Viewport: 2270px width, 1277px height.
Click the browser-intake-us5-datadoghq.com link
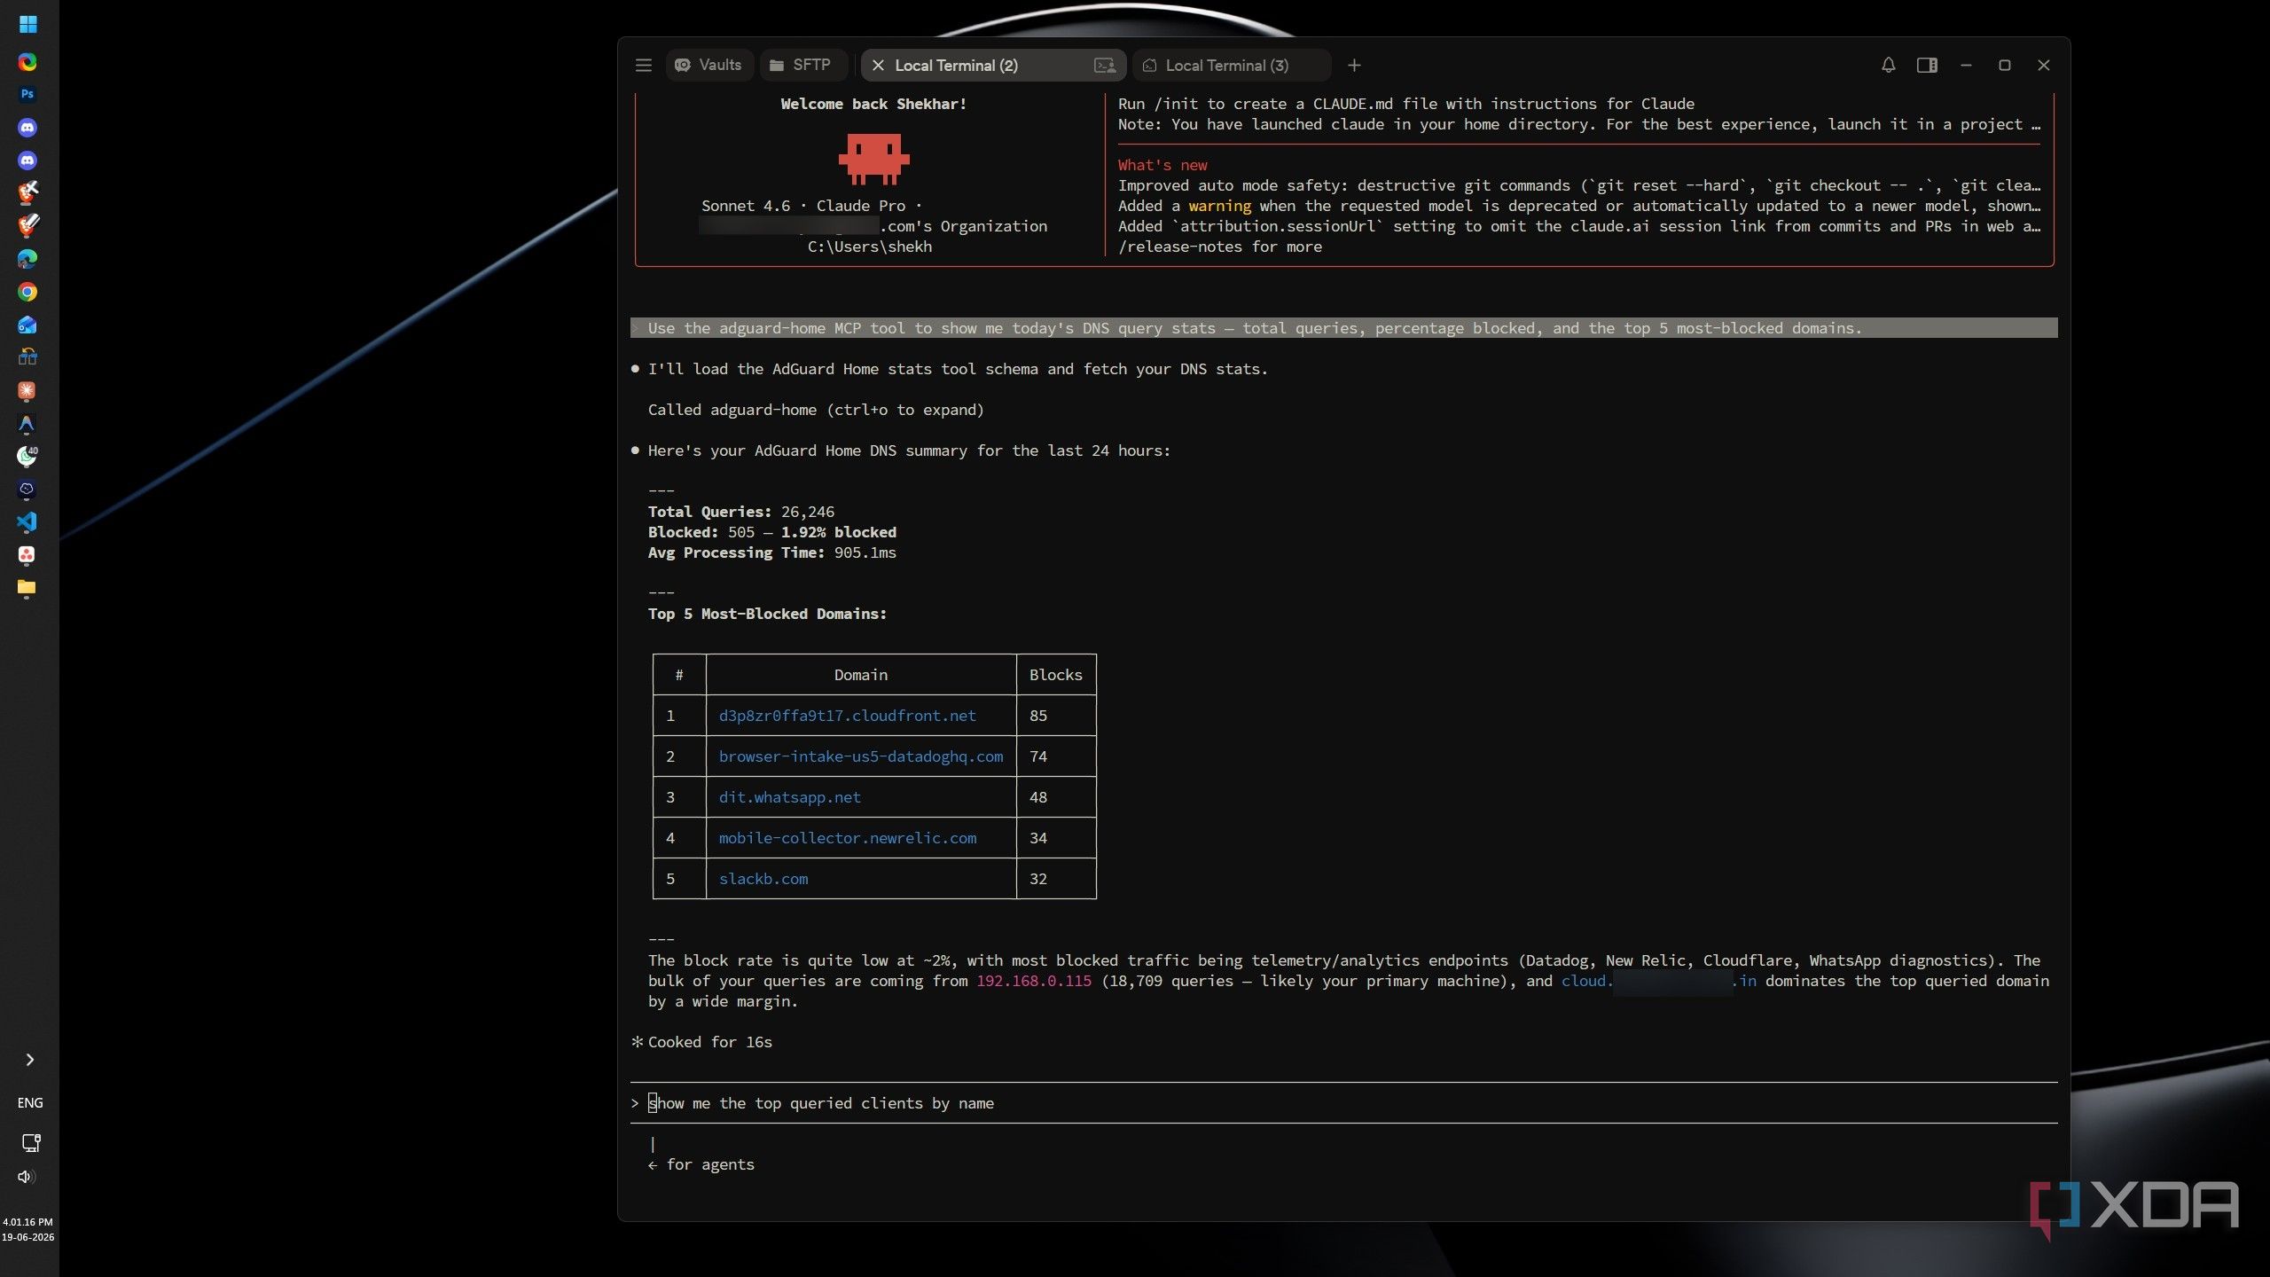(860, 756)
